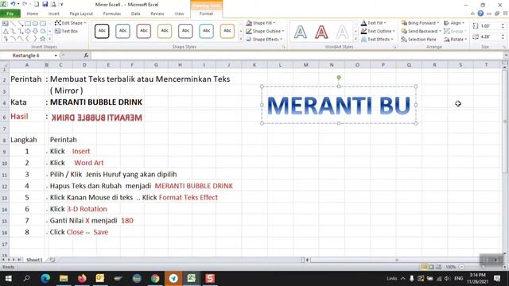509x286 pixels.
Task: Click the text 'Klick 3-D Rotation'
Action: tap(78, 209)
